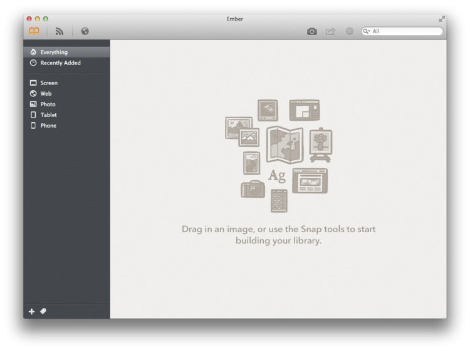The width and height of the screenshot is (470, 351).
Task: Open the tags panel tag icon
Action: pyautogui.click(x=43, y=312)
